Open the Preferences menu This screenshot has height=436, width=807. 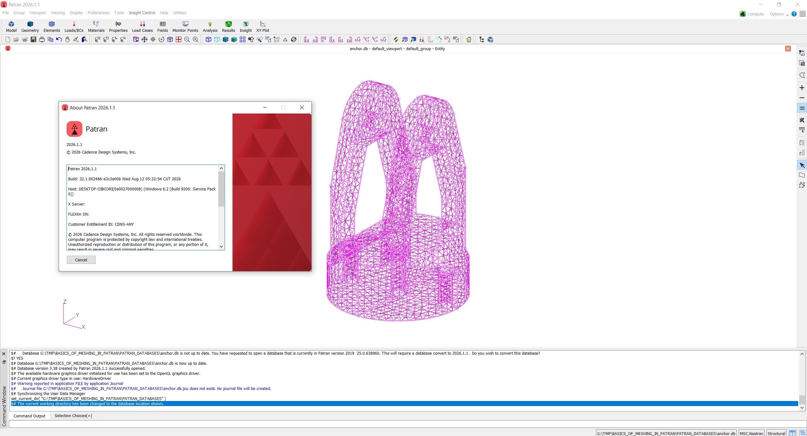pyautogui.click(x=98, y=13)
